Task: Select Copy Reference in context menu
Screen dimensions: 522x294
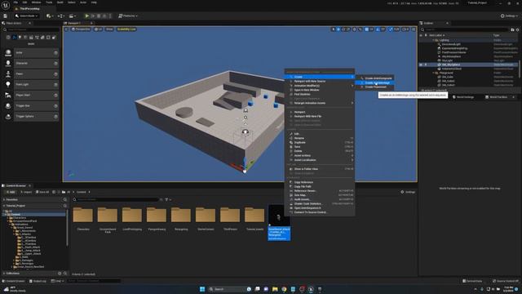Action: click(x=320, y=182)
